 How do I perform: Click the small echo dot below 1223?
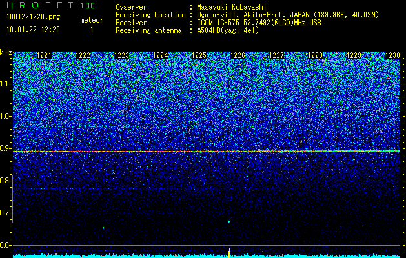(103, 228)
